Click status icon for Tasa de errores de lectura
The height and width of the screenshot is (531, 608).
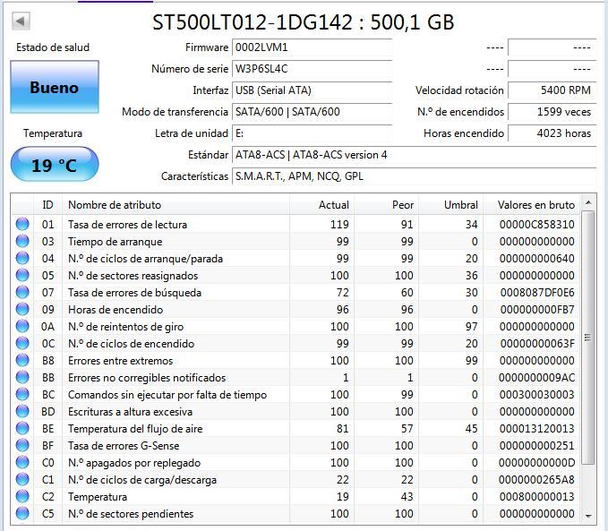point(22,224)
